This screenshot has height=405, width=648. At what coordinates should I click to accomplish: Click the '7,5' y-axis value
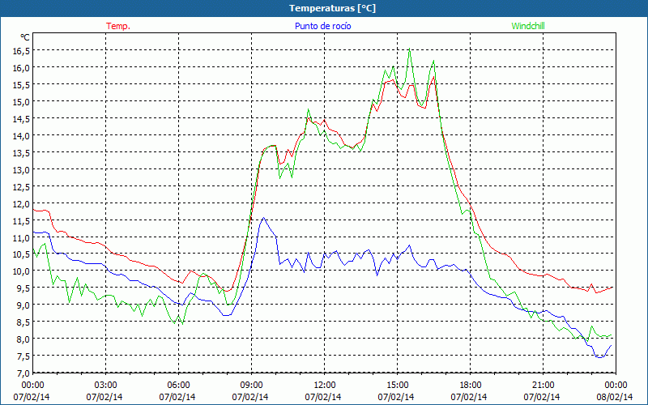(x=23, y=356)
